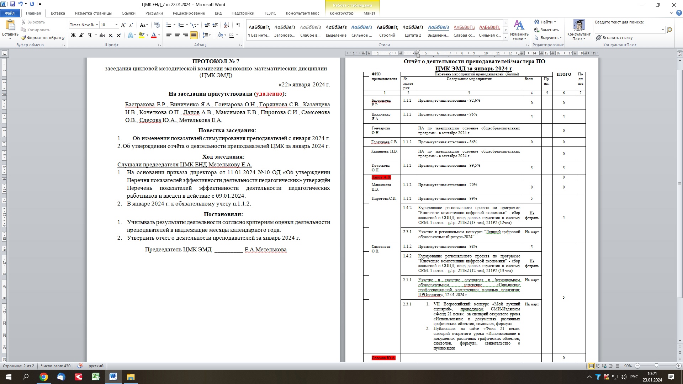683x384 pixels.
Task: Click the Cut (Вырезать) command
Action: click(x=33, y=22)
